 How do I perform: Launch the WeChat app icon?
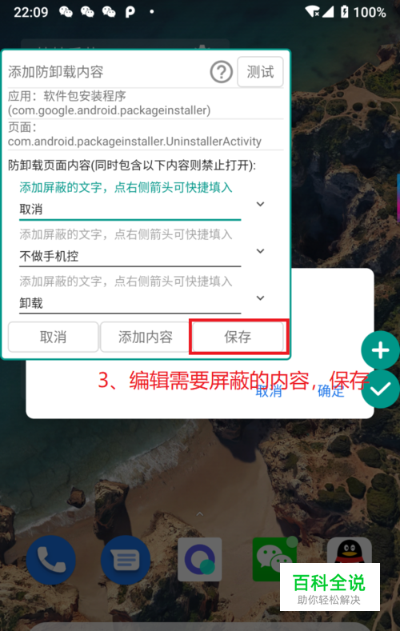coord(274,559)
